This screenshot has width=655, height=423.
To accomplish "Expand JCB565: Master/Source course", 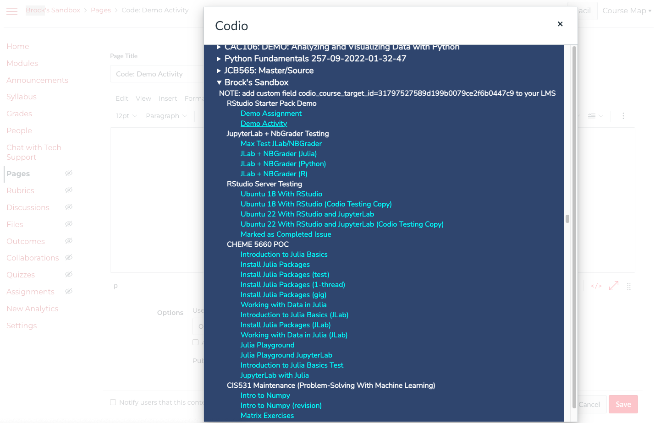I will (219, 70).
